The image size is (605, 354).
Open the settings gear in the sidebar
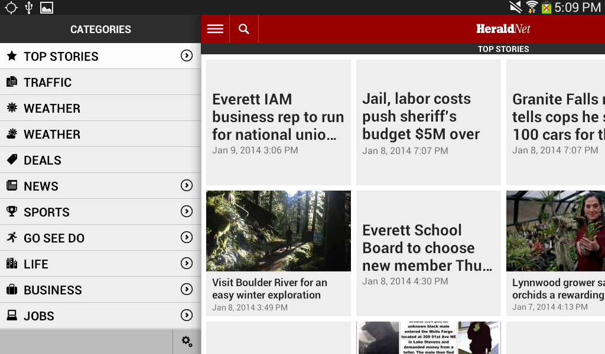click(187, 341)
